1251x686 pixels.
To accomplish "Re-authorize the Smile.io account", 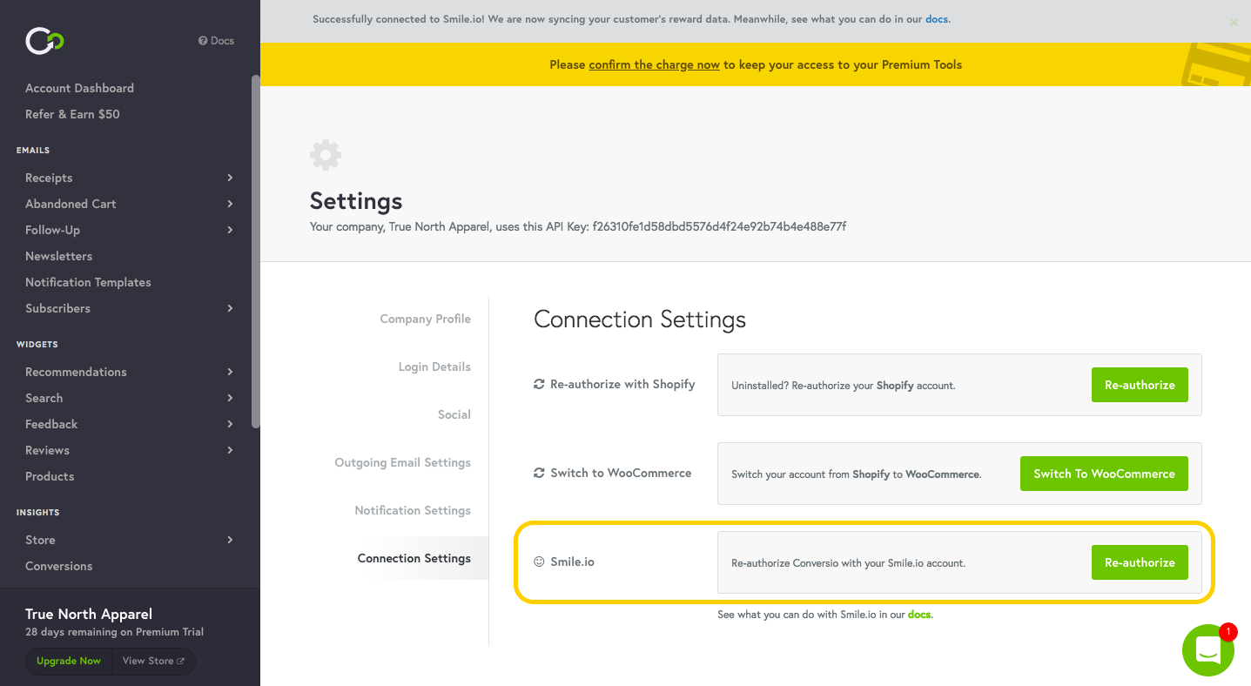I will [x=1140, y=562].
